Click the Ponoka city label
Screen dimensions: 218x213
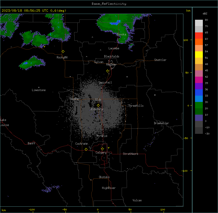click(x=121, y=34)
